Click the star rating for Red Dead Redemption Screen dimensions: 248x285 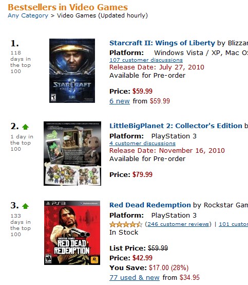[x=126, y=224]
